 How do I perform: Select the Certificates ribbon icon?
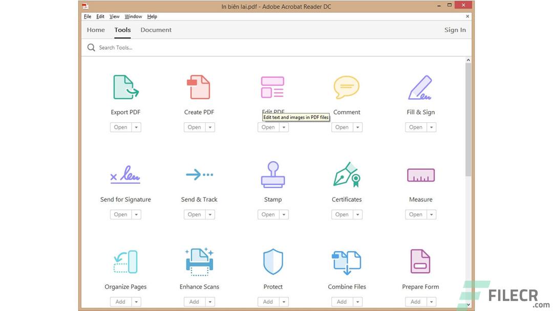(x=347, y=174)
